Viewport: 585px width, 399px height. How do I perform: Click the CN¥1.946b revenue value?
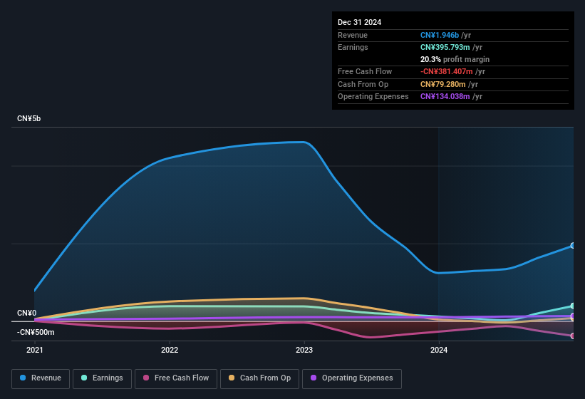point(440,35)
